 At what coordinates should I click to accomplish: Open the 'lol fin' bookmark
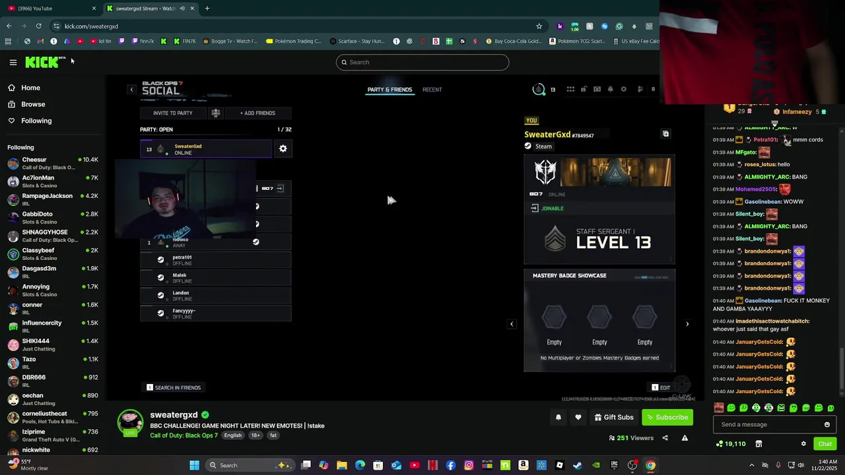pyautogui.click(x=100, y=41)
